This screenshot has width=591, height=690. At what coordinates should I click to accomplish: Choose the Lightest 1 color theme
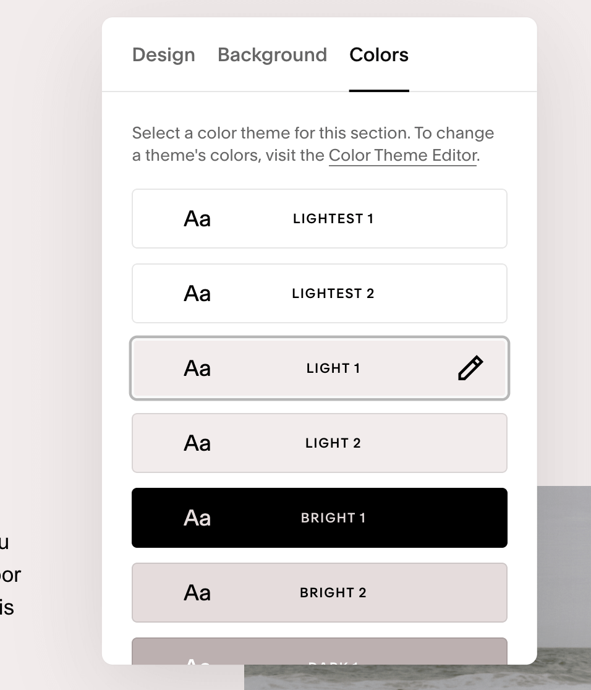click(320, 219)
